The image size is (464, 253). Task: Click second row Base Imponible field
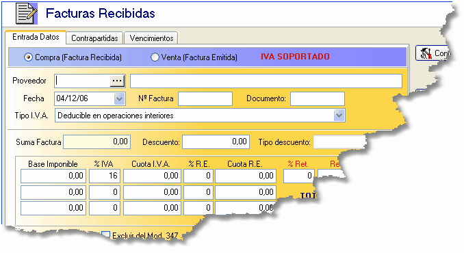[53, 192]
